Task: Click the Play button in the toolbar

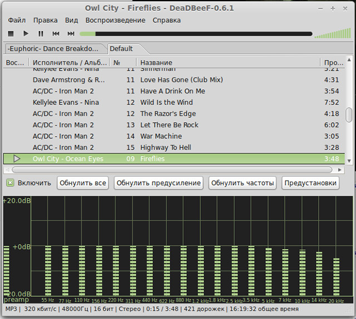Action: [26, 34]
